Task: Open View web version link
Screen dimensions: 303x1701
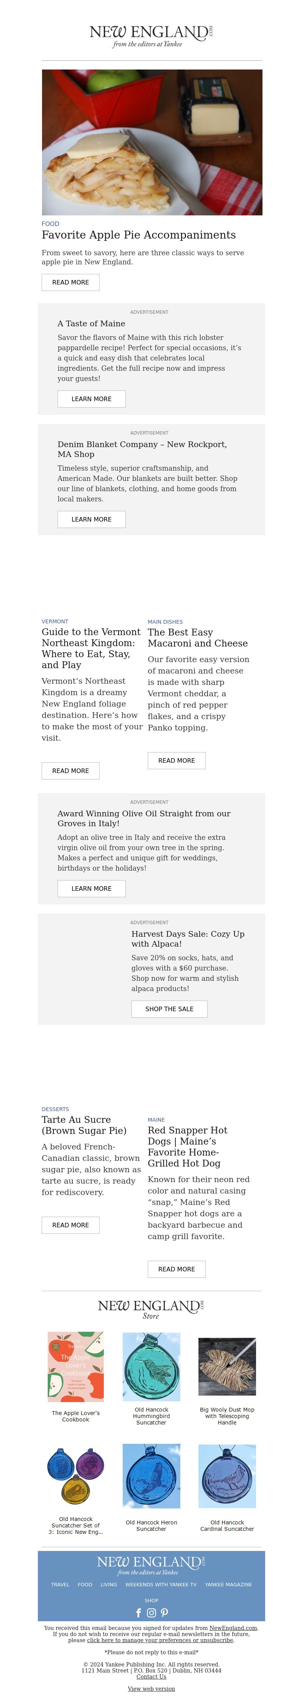Action: (x=151, y=1688)
